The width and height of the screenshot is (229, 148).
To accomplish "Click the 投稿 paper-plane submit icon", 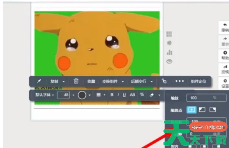I will coord(225,66).
